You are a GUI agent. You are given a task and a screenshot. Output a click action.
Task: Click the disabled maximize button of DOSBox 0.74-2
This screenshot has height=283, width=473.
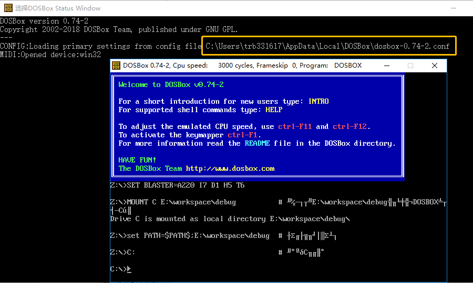pyautogui.click(x=410, y=66)
